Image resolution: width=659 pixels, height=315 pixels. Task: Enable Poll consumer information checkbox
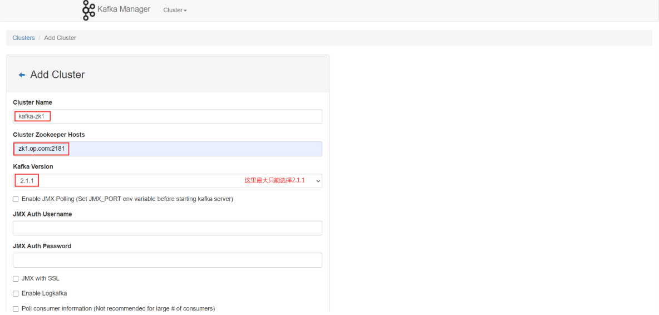(x=16, y=309)
